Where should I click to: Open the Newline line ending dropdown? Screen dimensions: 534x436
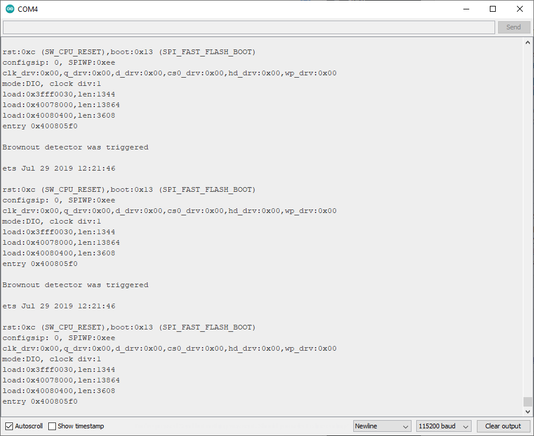382,426
